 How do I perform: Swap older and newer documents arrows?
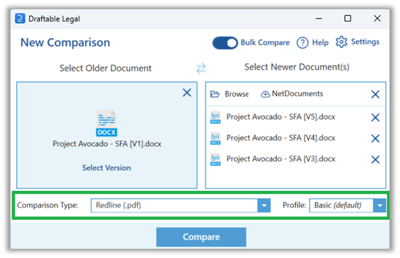(201, 69)
